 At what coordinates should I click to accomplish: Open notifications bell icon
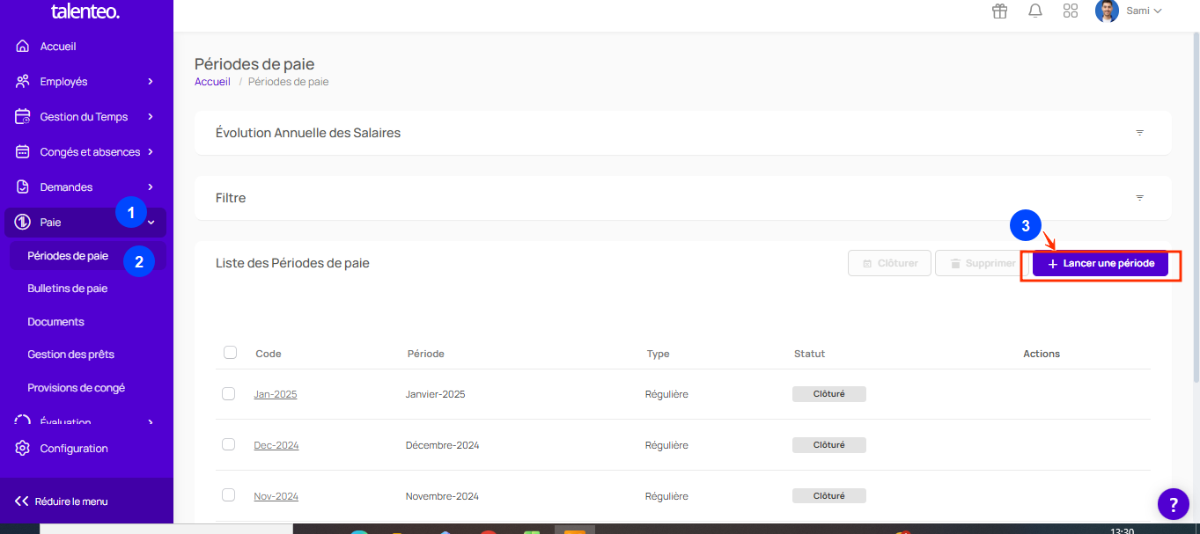1035,11
